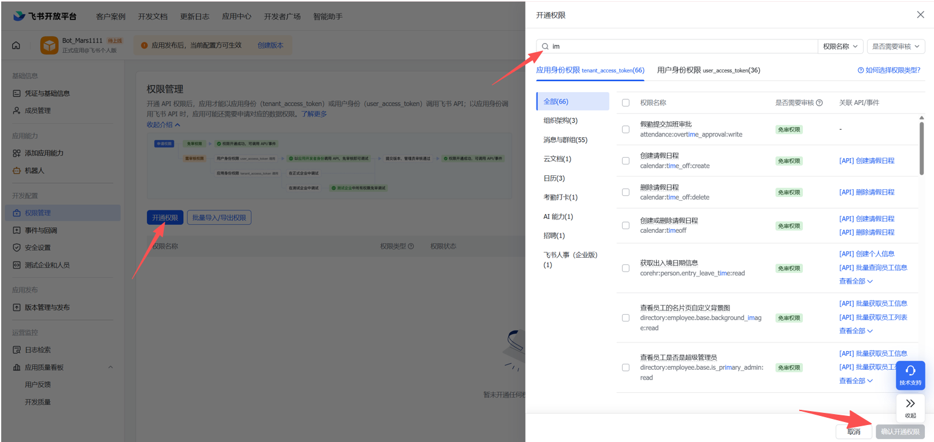
Task: Click the events and callbacks icon
Action: pos(16,230)
